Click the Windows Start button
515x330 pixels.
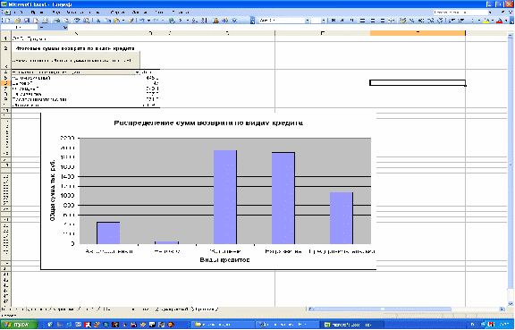click(x=19, y=325)
